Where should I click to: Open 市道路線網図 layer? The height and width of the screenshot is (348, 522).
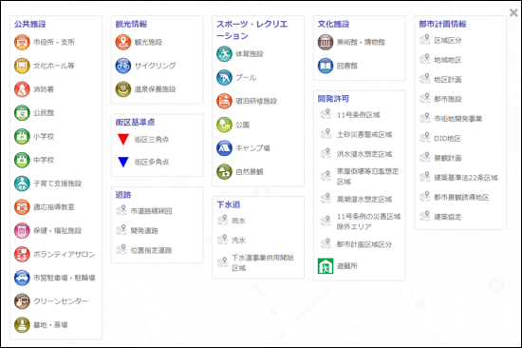coord(144,211)
